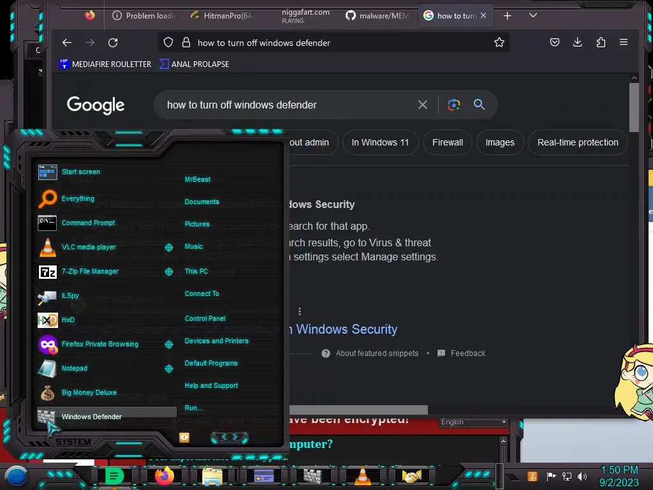This screenshot has height=490, width=653.
Task: Open Devices and Printers
Action: [x=217, y=341]
